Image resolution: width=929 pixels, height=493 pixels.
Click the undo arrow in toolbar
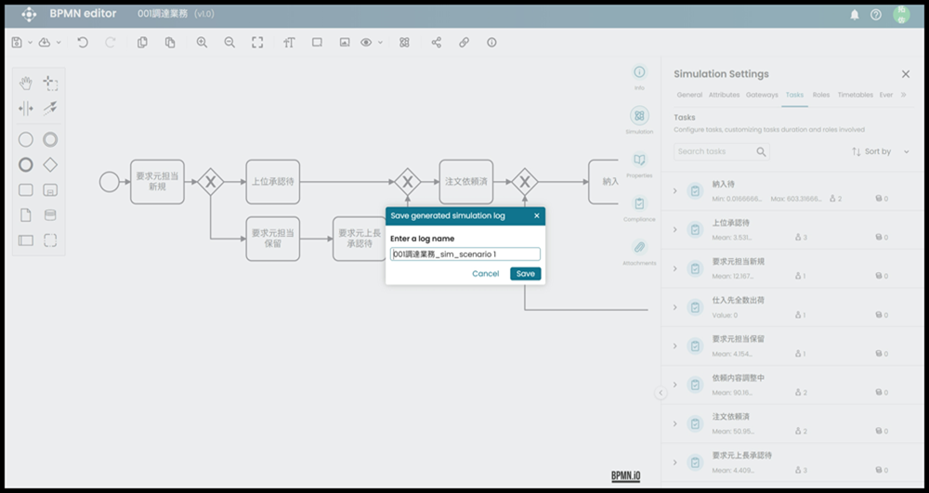coord(83,43)
